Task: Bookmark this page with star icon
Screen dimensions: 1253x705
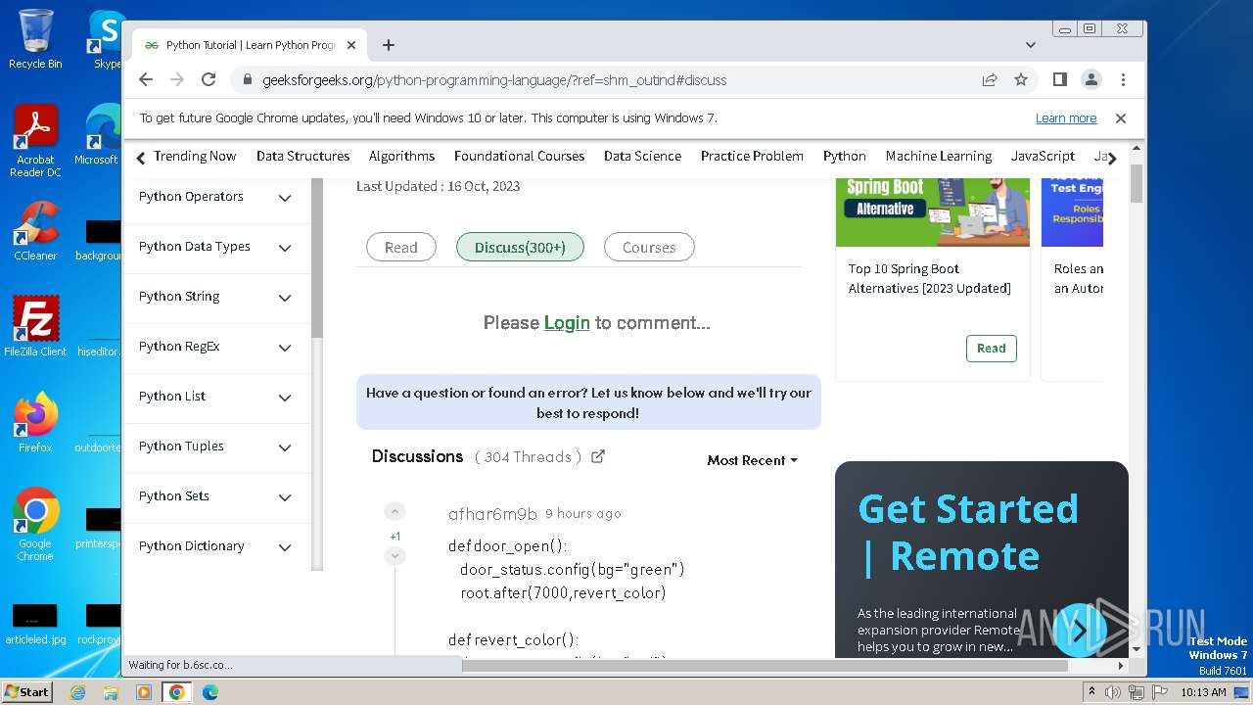Action: point(1021,79)
